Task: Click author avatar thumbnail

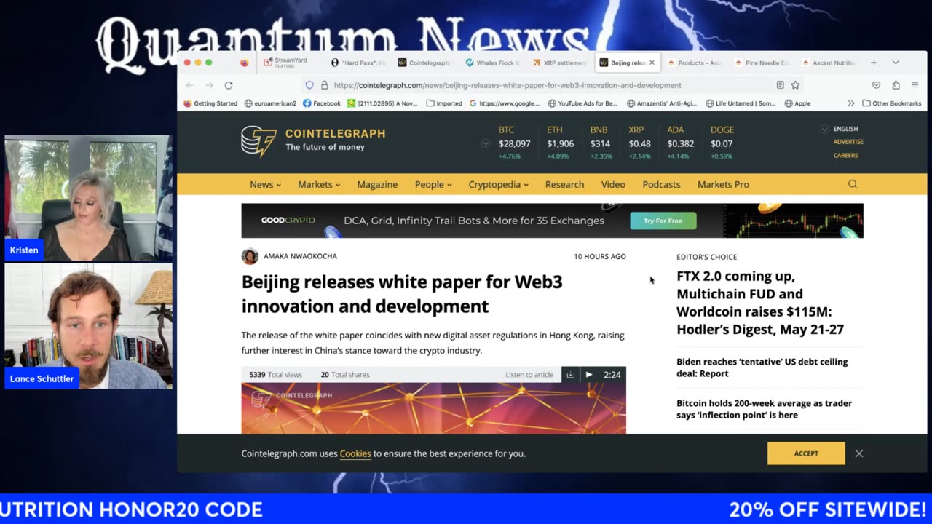Action: pos(250,256)
